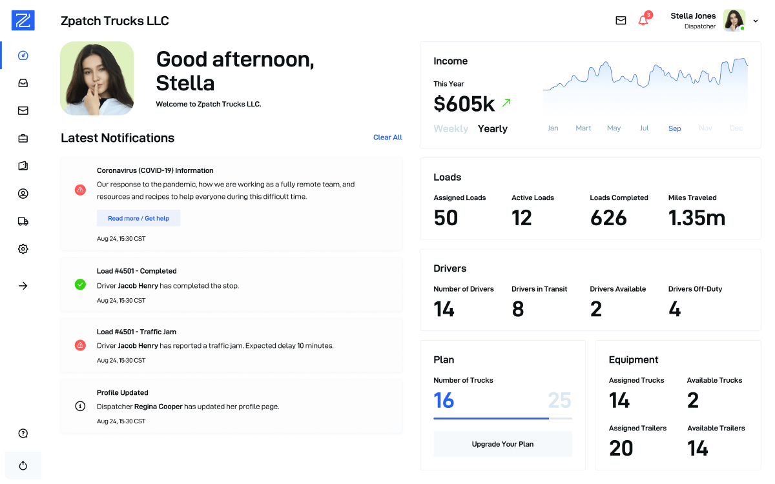Open Stella Jones account dropdown chevron

pos(756,21)
